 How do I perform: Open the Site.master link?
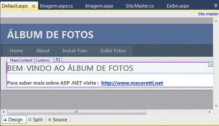pyautogui.click(x=208, y=14)
